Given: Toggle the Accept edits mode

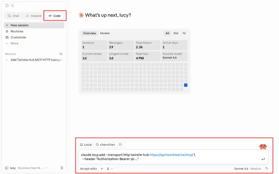Looking at the screenshot, I should click(x=88, y=169).
